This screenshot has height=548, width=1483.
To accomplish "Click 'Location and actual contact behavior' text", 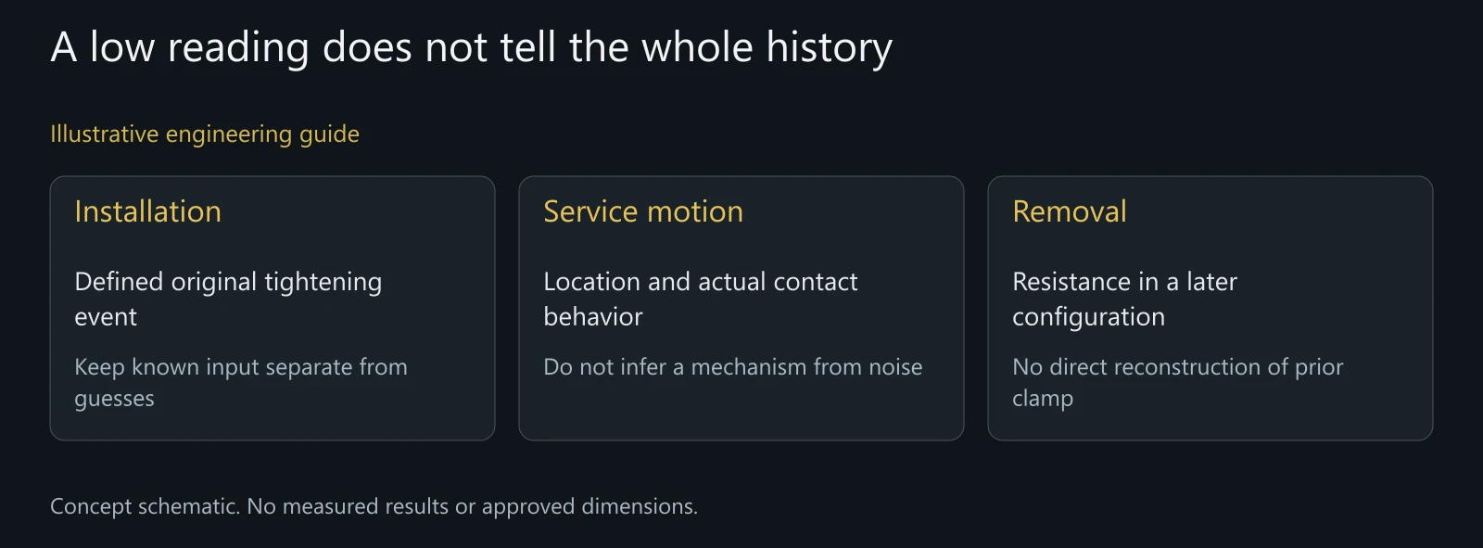I will 701,299.
